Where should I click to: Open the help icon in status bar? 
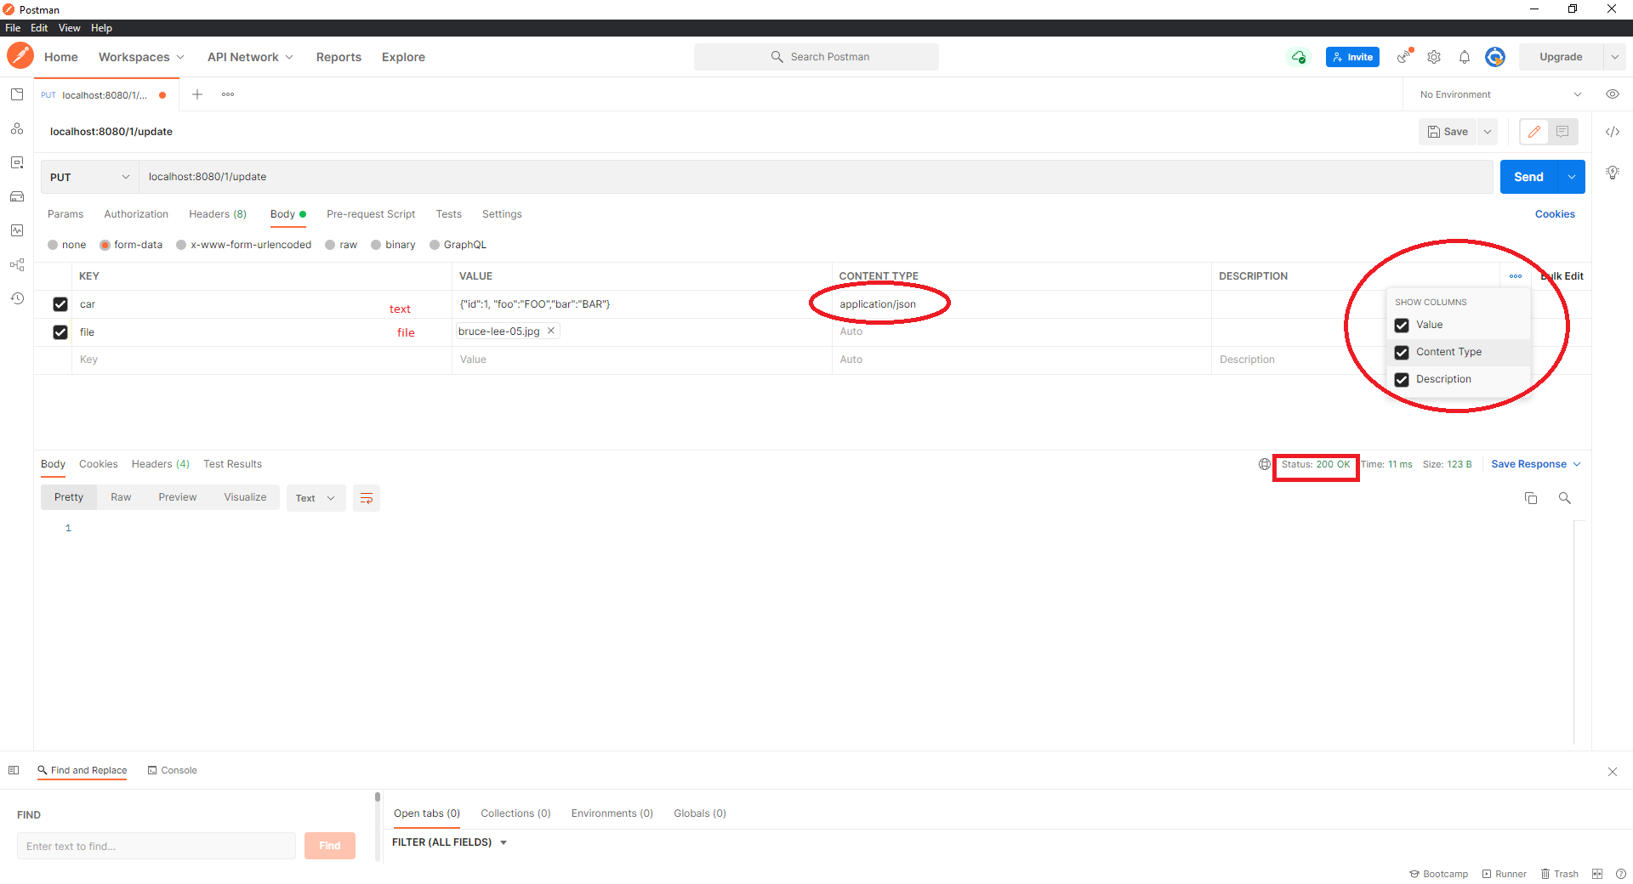tap(1621, 874)
